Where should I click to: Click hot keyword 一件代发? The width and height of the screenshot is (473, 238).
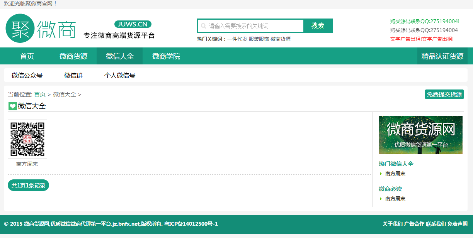(237, 39)
